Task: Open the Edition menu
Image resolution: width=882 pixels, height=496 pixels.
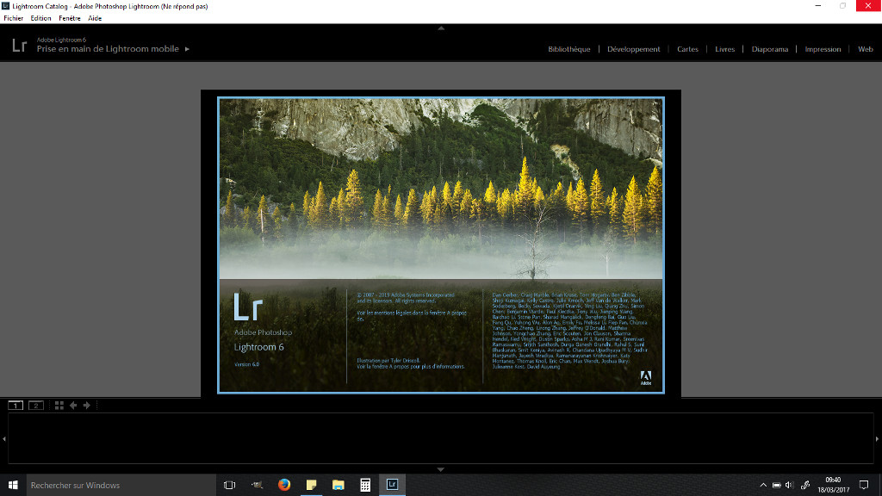Action: click(x=40, y=18)
